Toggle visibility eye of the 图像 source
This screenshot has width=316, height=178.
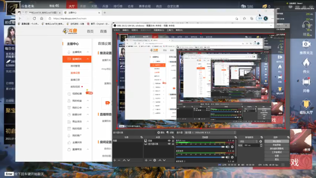169,141
